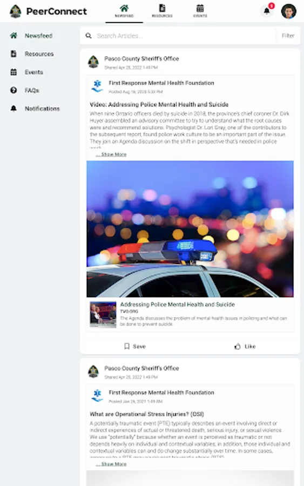This screenshot has width=304, height=486.
Task: Open the user profile avatar
Action: (x=288, y=11)
